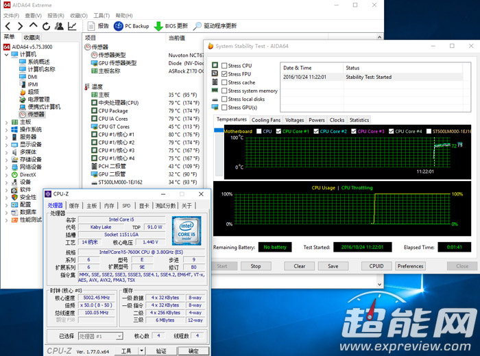The height and width of the screenshot is (356, 480).
Task: Enable Stress GPU(s) checkbox
Action: pyautogui.click(x=224, y=108)
